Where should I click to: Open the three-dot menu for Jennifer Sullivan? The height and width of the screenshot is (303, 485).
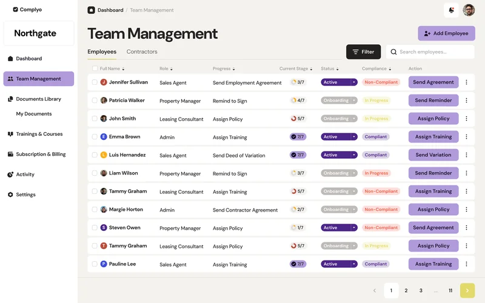pos(466,82)
